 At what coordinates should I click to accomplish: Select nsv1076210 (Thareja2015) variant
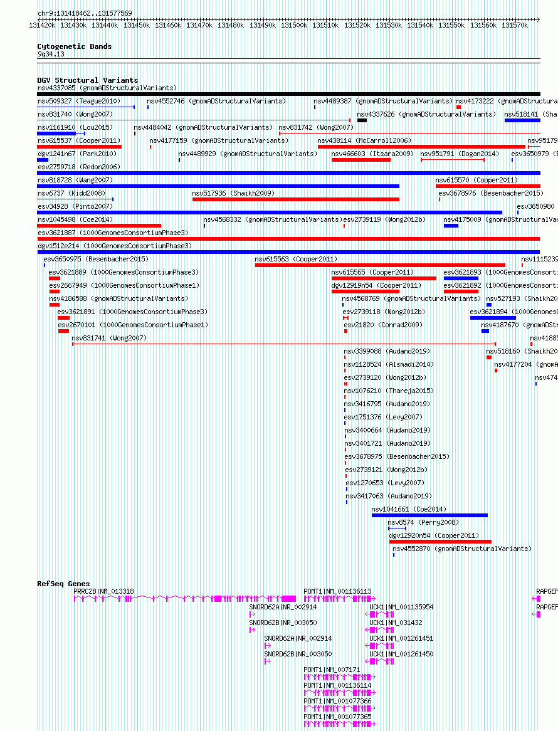click(x=389, y=391)
